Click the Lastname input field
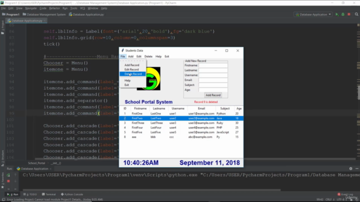Viewport: 360px width, 202px height. click(x=213, y=70)
